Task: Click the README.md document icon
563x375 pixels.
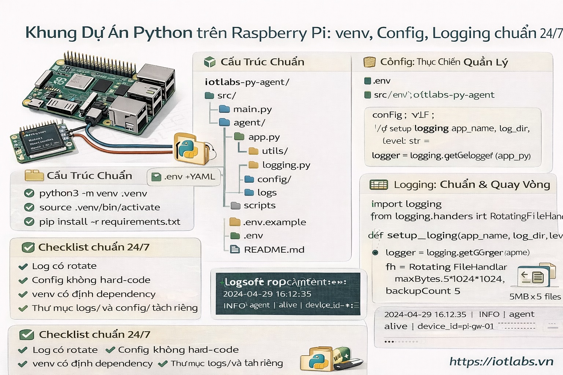Action: 235,249
